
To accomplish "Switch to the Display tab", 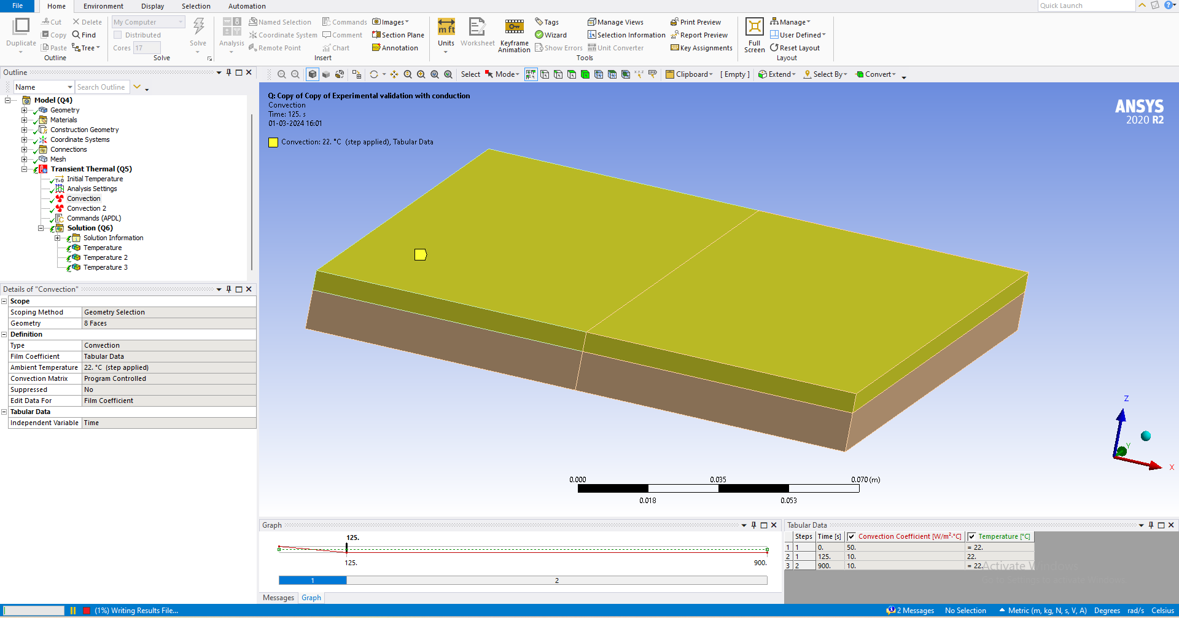I will tap(152, 6).
